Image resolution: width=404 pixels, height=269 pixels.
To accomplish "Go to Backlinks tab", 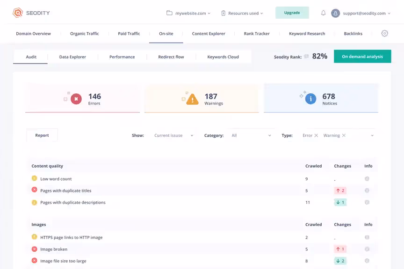I will (x=353, y=34).
